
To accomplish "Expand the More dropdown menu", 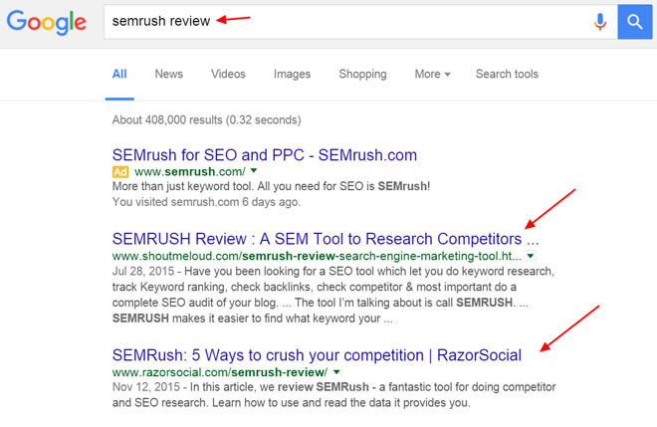I will (x=432, y=74).
